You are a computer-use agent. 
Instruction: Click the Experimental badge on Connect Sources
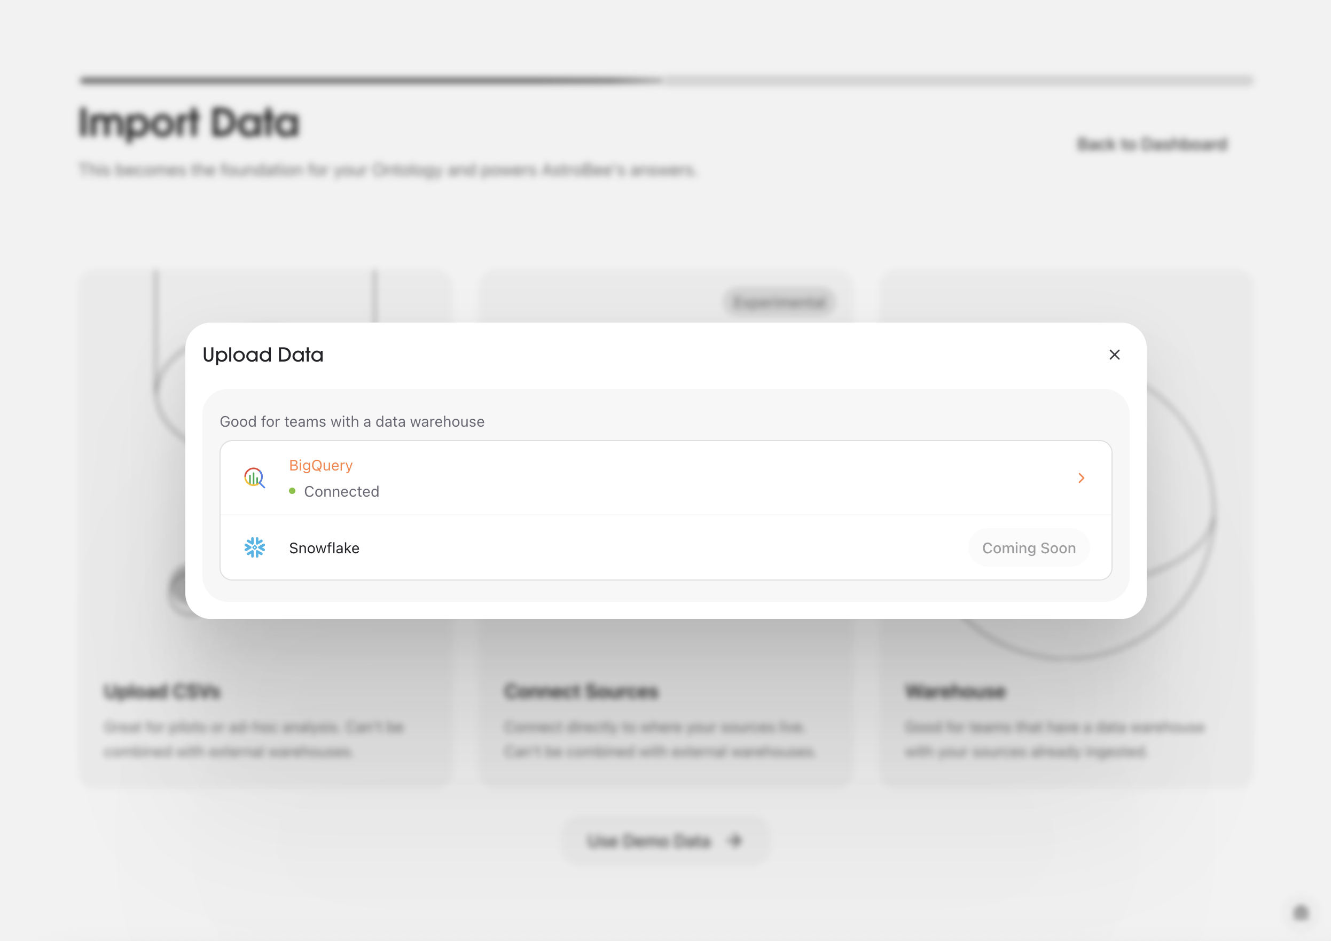point(779,302)
